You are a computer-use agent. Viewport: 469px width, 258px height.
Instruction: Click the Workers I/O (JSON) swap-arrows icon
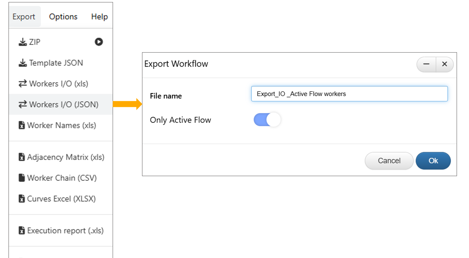(x=23, y=104)
